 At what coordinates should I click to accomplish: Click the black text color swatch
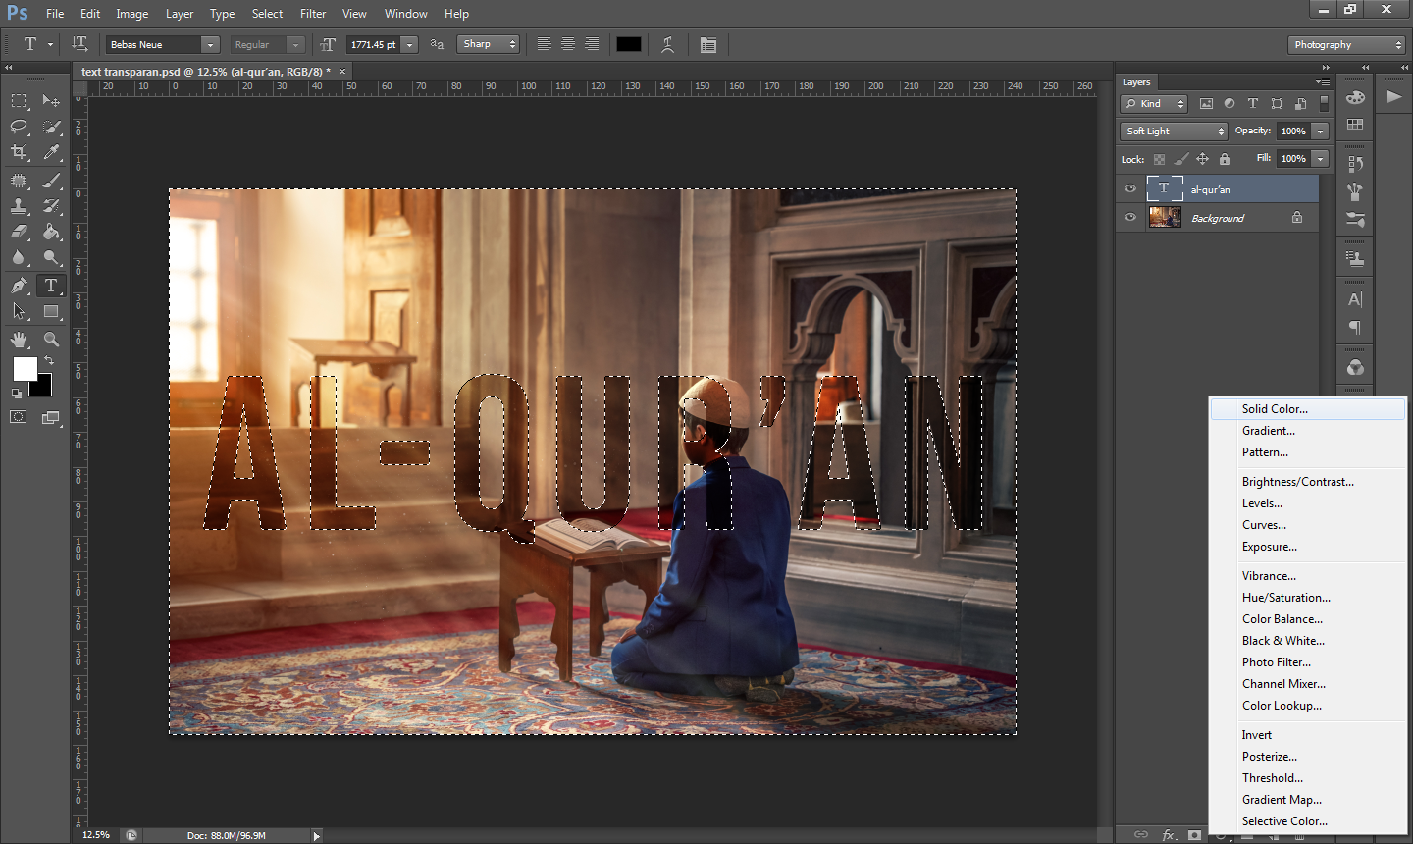tap(629, 45)
